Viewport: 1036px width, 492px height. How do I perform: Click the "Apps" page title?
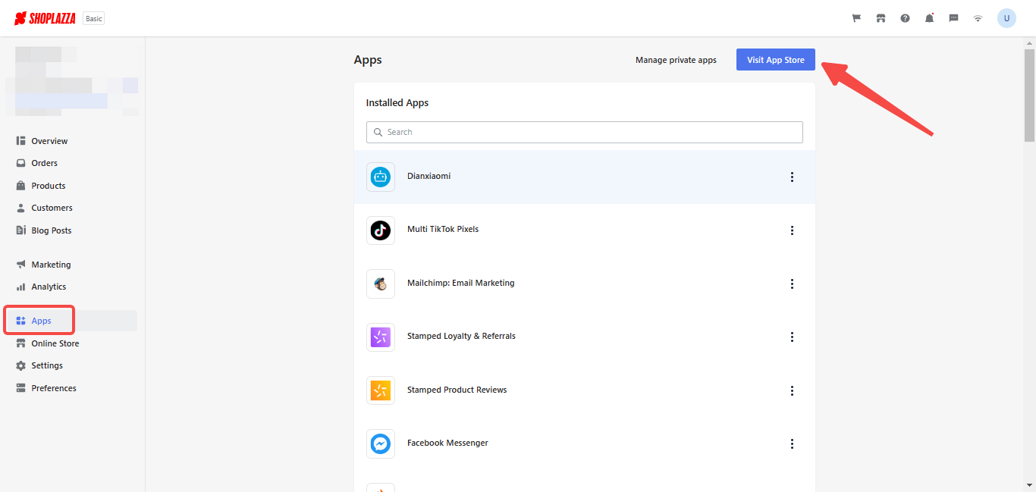click(x=368, y=60)
